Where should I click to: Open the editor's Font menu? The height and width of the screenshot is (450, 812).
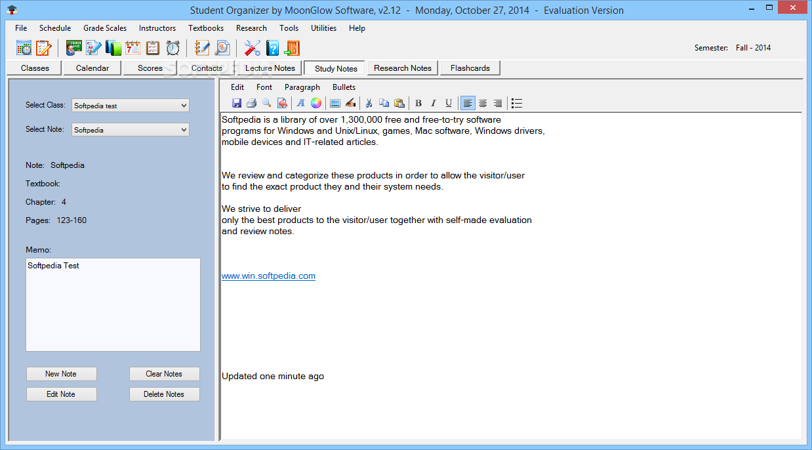pos(264,87)
